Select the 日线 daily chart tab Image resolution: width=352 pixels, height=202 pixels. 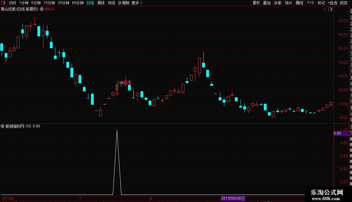pyautogui.click(x=90, y=3)
